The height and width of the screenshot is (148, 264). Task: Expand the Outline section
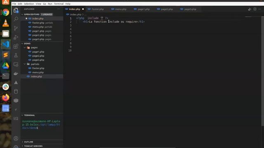[x=22, y=142]
